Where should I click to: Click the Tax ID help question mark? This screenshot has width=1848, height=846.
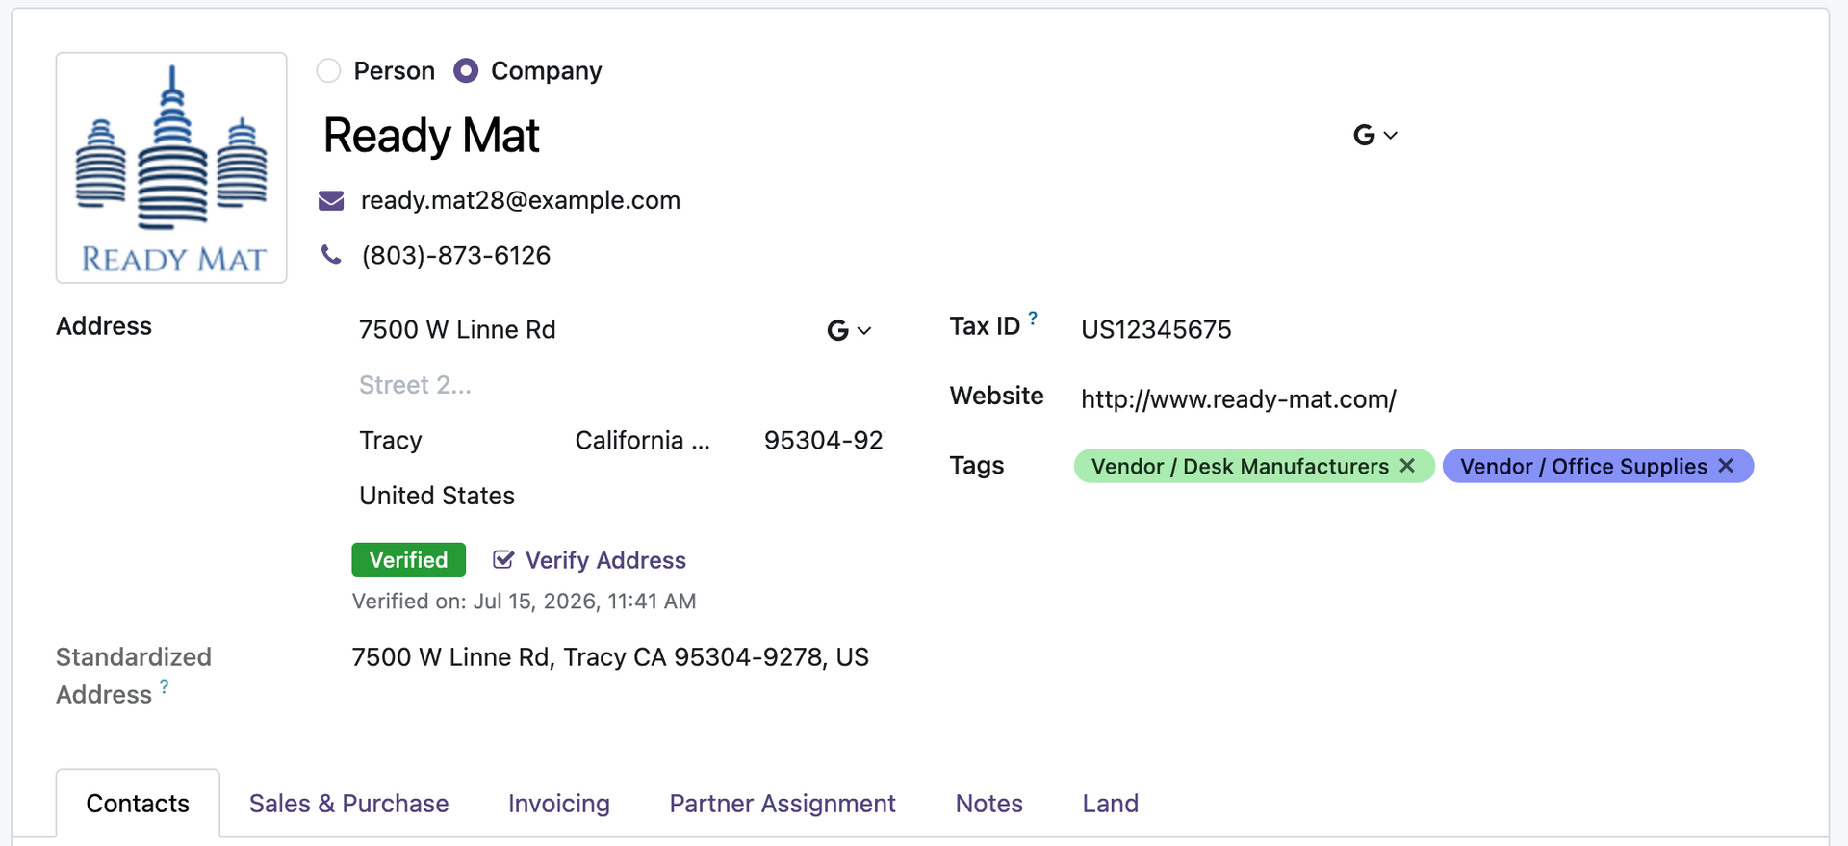(1033, 318)
